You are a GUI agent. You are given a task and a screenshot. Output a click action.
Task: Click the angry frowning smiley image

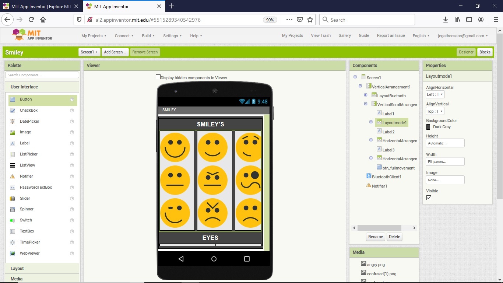(212, 213)
